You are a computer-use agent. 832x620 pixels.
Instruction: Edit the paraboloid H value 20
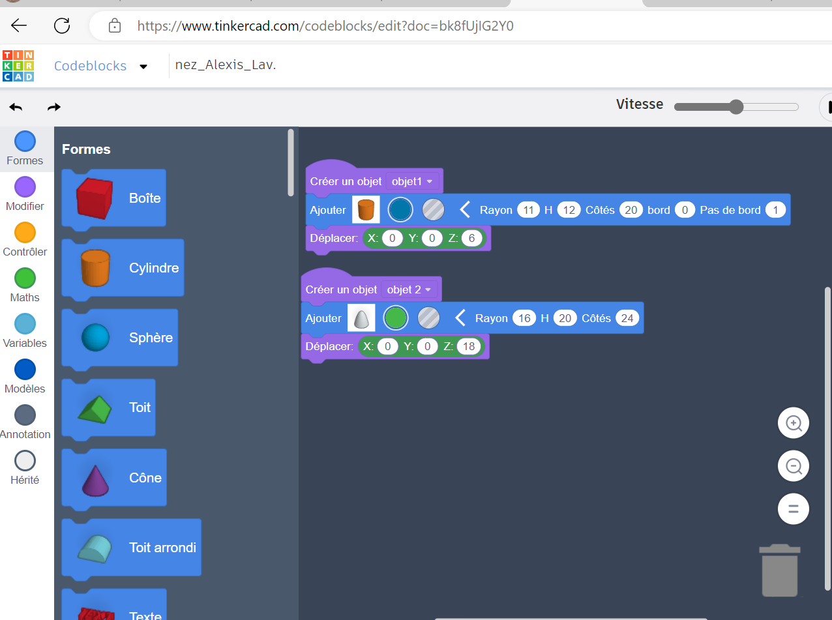[x=565, y=318]
